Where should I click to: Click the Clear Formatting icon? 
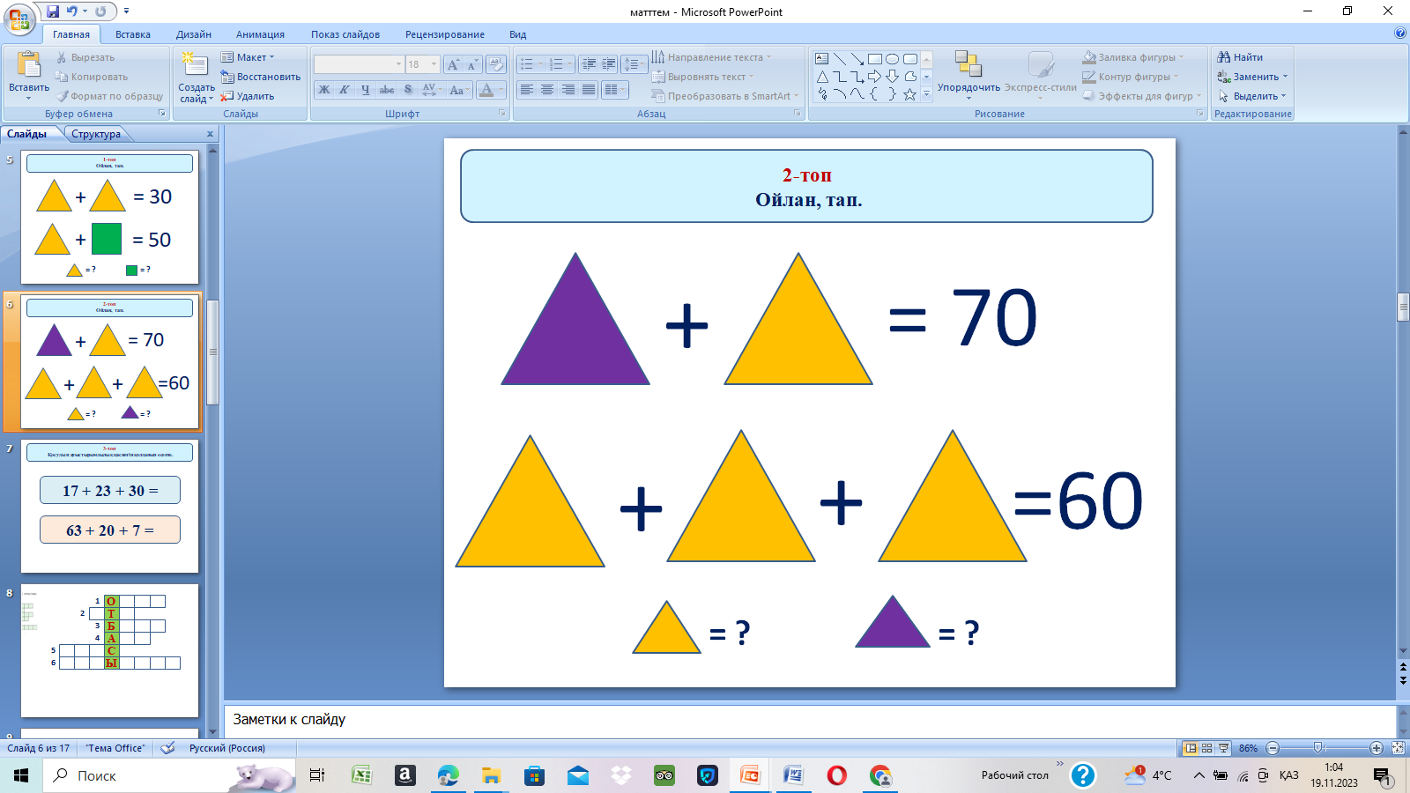[496, 64]
